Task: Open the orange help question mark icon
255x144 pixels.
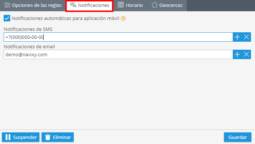Action: (123, 18)
